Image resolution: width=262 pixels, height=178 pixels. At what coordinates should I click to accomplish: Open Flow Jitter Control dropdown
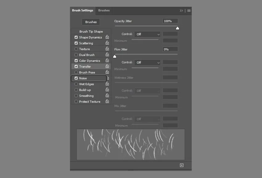[x=147, y=62]
